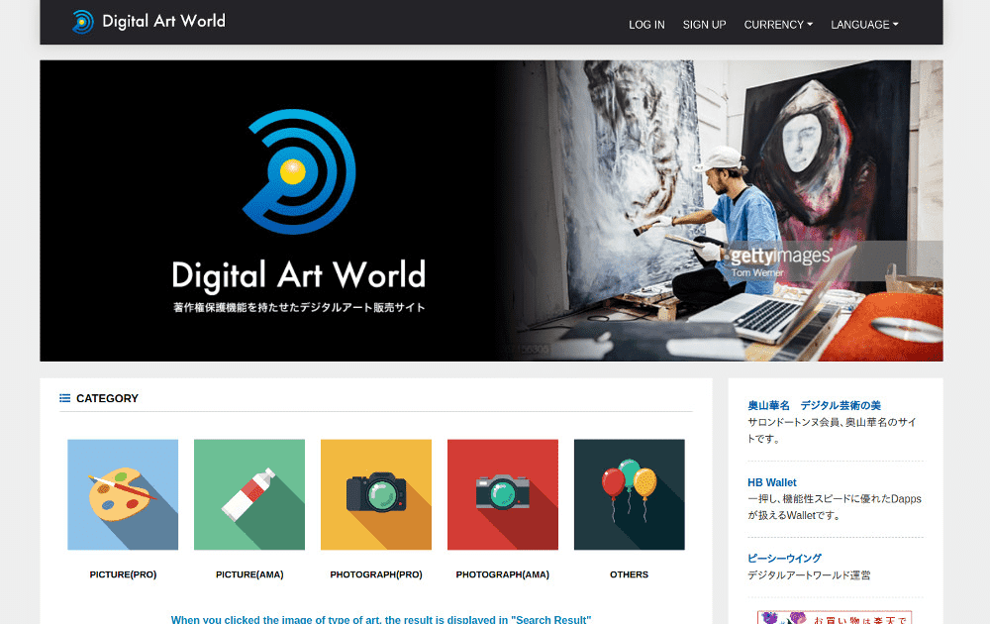Select the PICTURE(PRO) palette icon
This screenshot has width=990, height=624.
(x=122, y=494)
